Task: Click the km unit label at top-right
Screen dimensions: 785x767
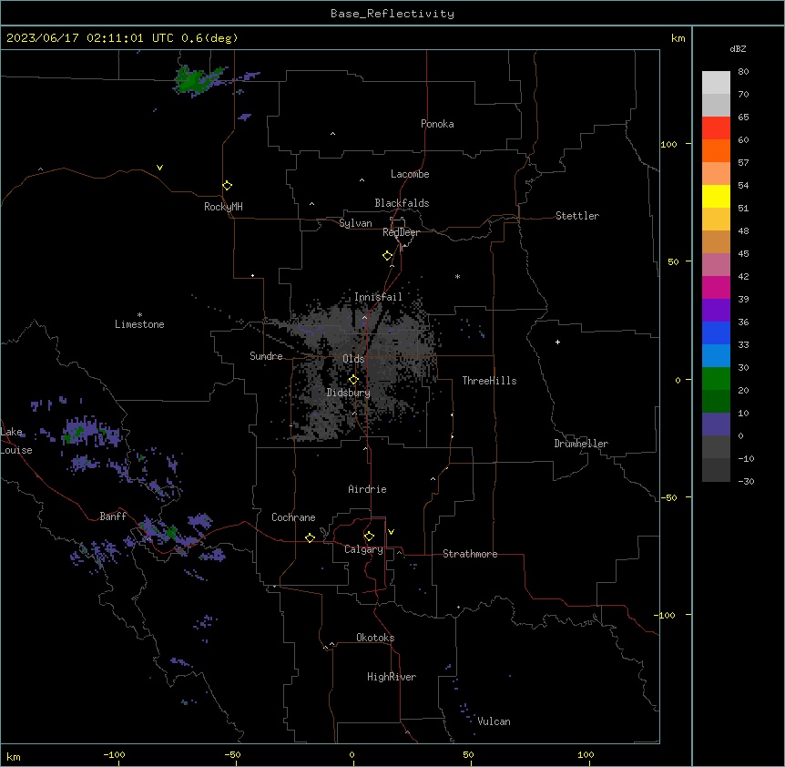Action: pos(678,38)
